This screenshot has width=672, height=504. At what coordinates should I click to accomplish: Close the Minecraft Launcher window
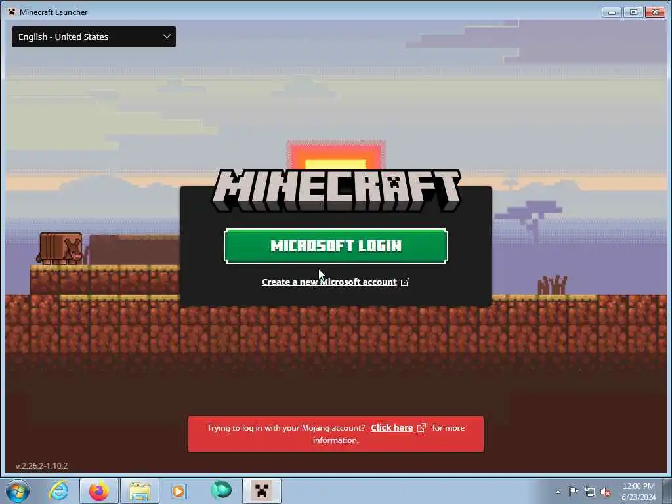[656, 12]
